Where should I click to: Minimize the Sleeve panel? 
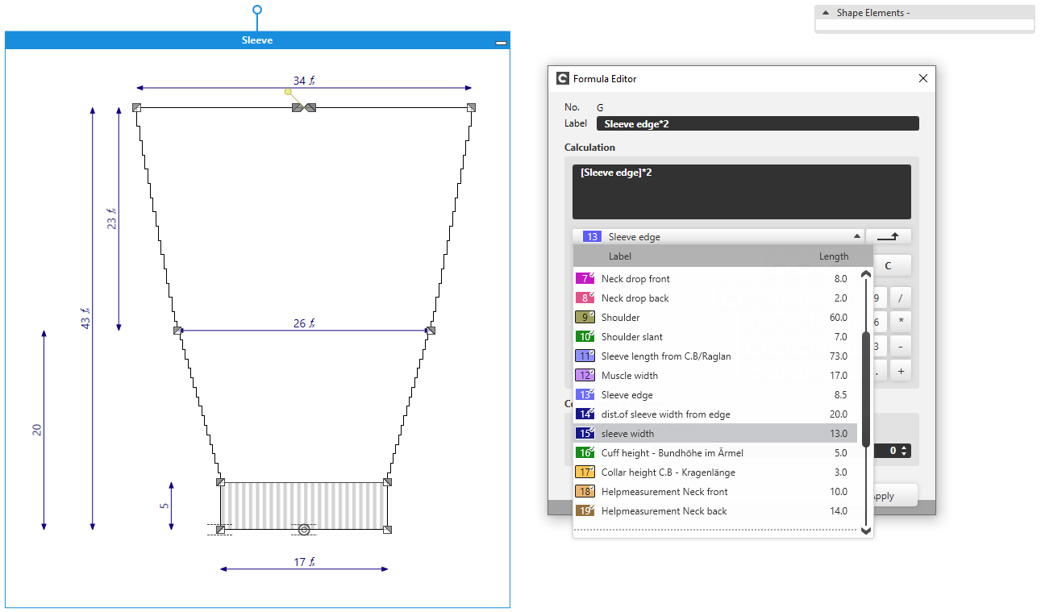point(501,41)
